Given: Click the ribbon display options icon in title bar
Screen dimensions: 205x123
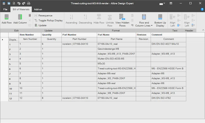Looking at the screenshot, I should tap(171, 3).
